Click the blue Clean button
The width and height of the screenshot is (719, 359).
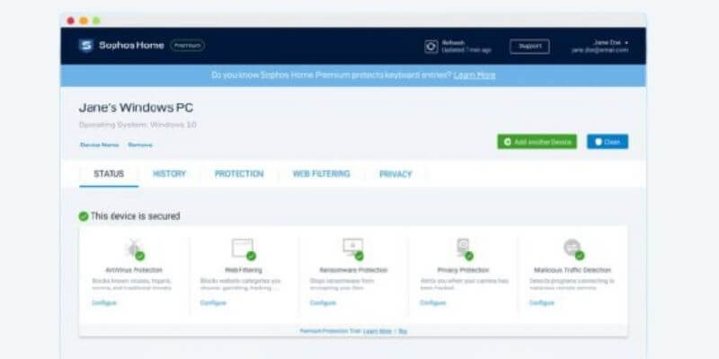point(608,142)
